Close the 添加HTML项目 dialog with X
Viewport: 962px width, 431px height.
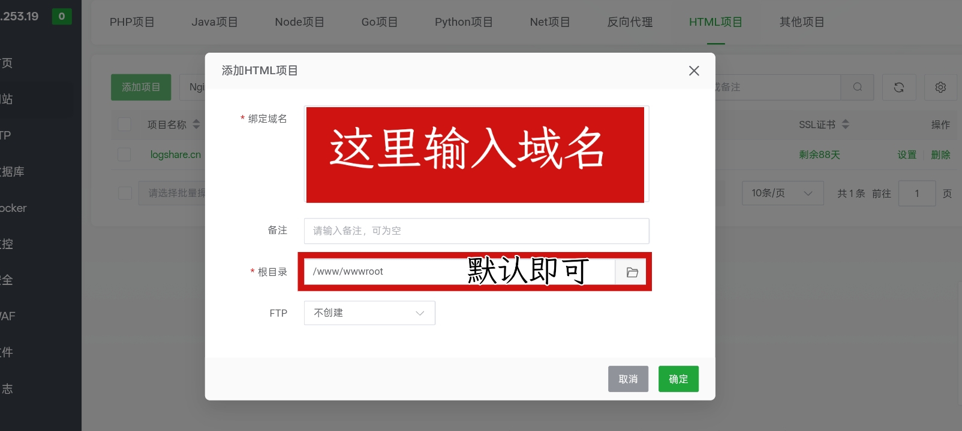click(694, 71)
